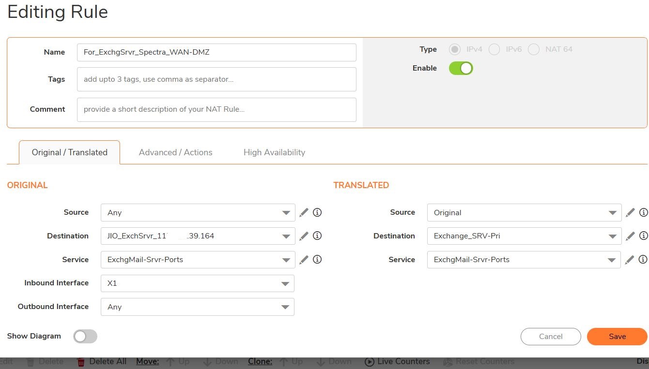
Task: Click the Save button
Action: (617, 337)
